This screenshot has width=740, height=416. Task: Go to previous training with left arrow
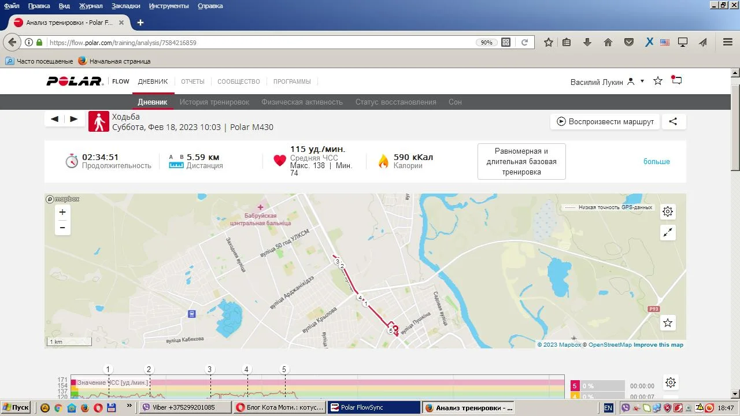coord(54,119)
